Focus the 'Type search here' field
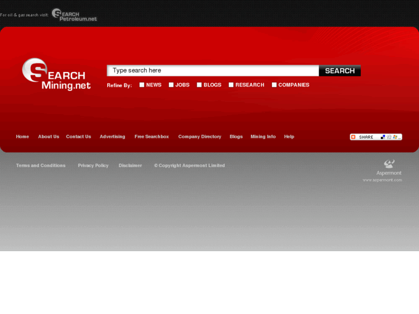 pos(213,70)
